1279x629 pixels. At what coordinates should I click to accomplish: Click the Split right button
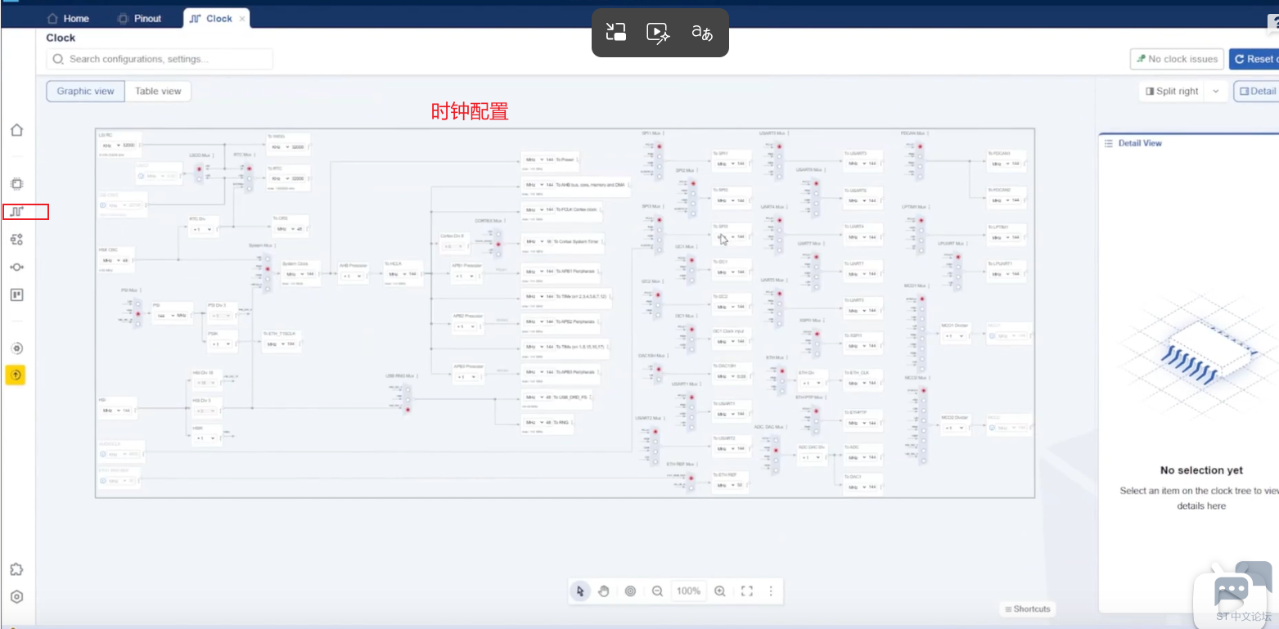(1172, 92)
